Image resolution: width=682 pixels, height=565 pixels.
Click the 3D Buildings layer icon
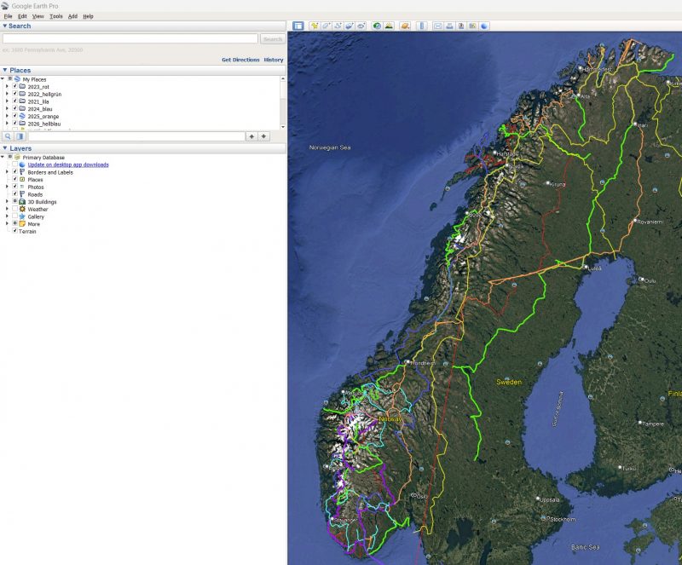coord(22,202)
